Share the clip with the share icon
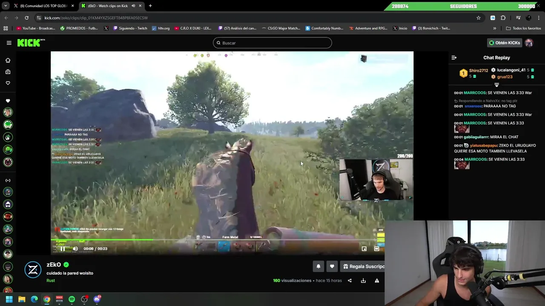The width and height of the screenshot is (545, 306). pyautogui.click(x=350, y=280)
